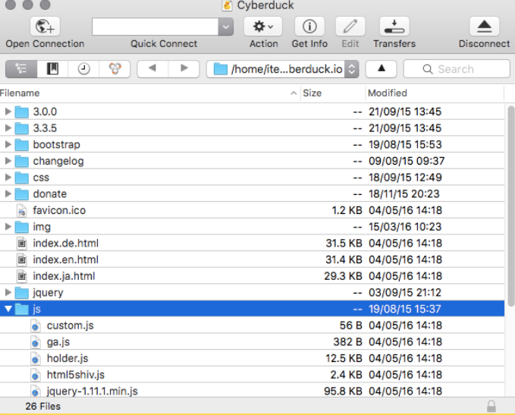Show the History clock view

(83, 69)
